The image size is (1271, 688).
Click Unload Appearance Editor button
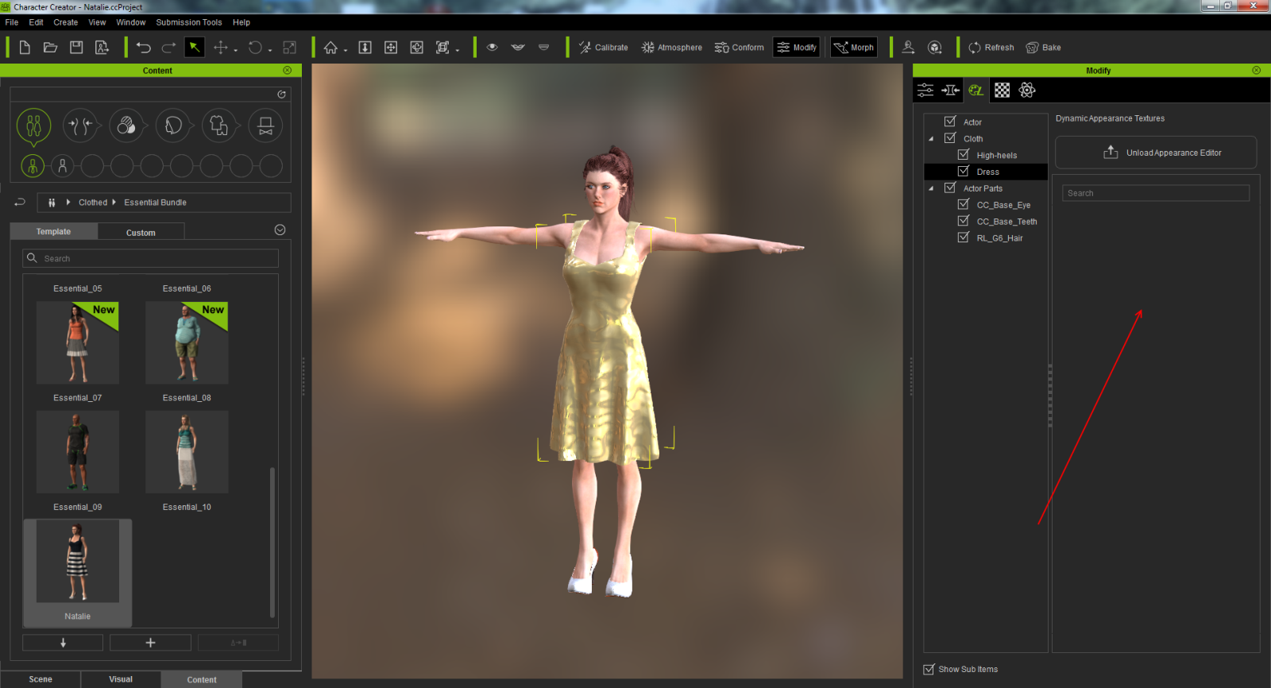coord(1156,153)
